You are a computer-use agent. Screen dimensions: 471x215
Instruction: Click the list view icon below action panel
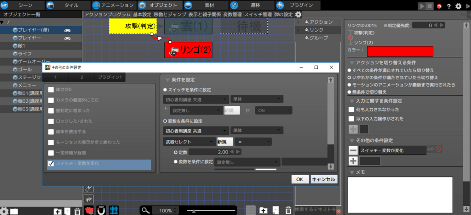tap(251, 210)
